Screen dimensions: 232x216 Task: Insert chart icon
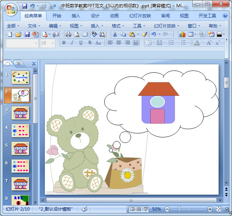coord(182,34)
